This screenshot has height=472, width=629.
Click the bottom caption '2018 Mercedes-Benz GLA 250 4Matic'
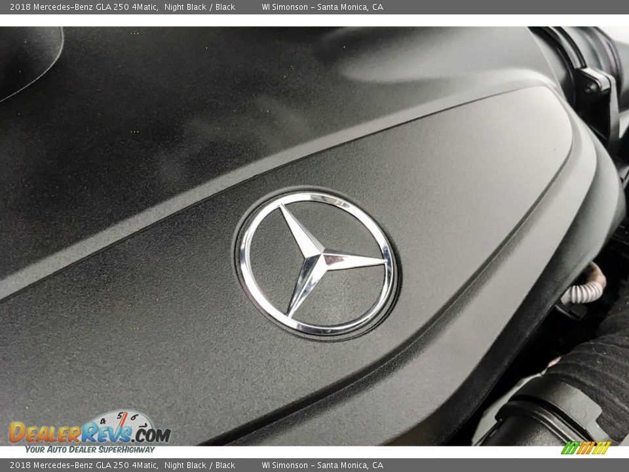(x=83, y=465)
